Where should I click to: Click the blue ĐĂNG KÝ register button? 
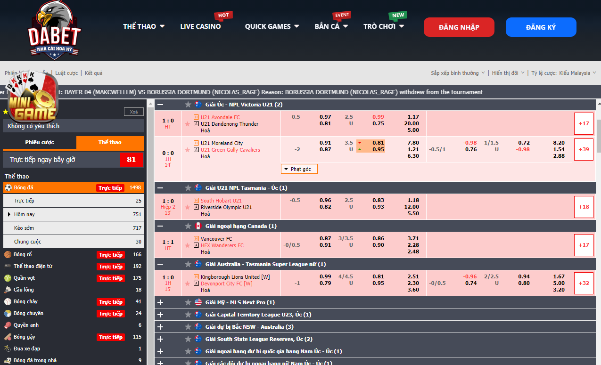(x=541, y=27)
